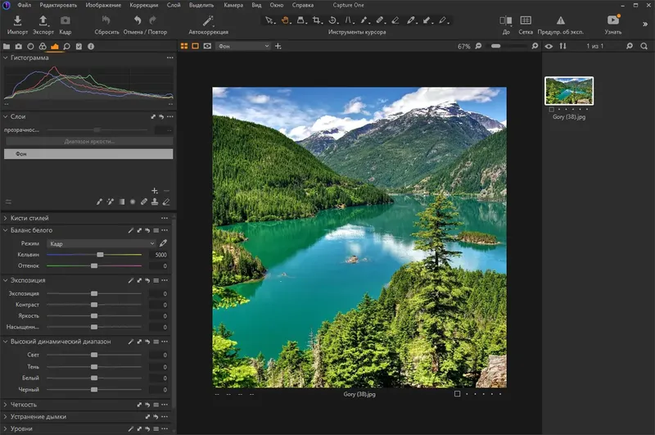Select the Pan hand cursor tool
This screenshot has height=435, width=655.
pyautogui.click(x=285, y=20)
